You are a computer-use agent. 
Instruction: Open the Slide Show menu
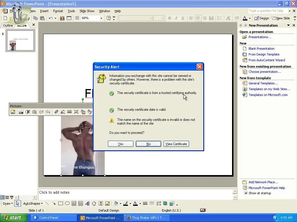87,11
